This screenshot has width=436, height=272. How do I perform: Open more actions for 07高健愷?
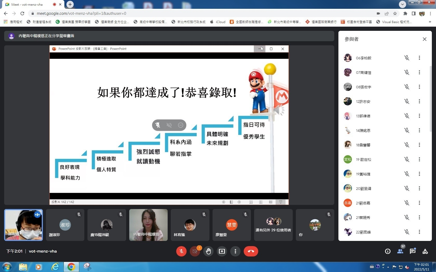(419, 72)
